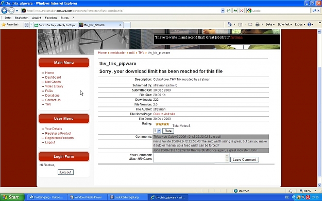Open the Favoriten menu
The image size is (322, 201).
[50, 18]
